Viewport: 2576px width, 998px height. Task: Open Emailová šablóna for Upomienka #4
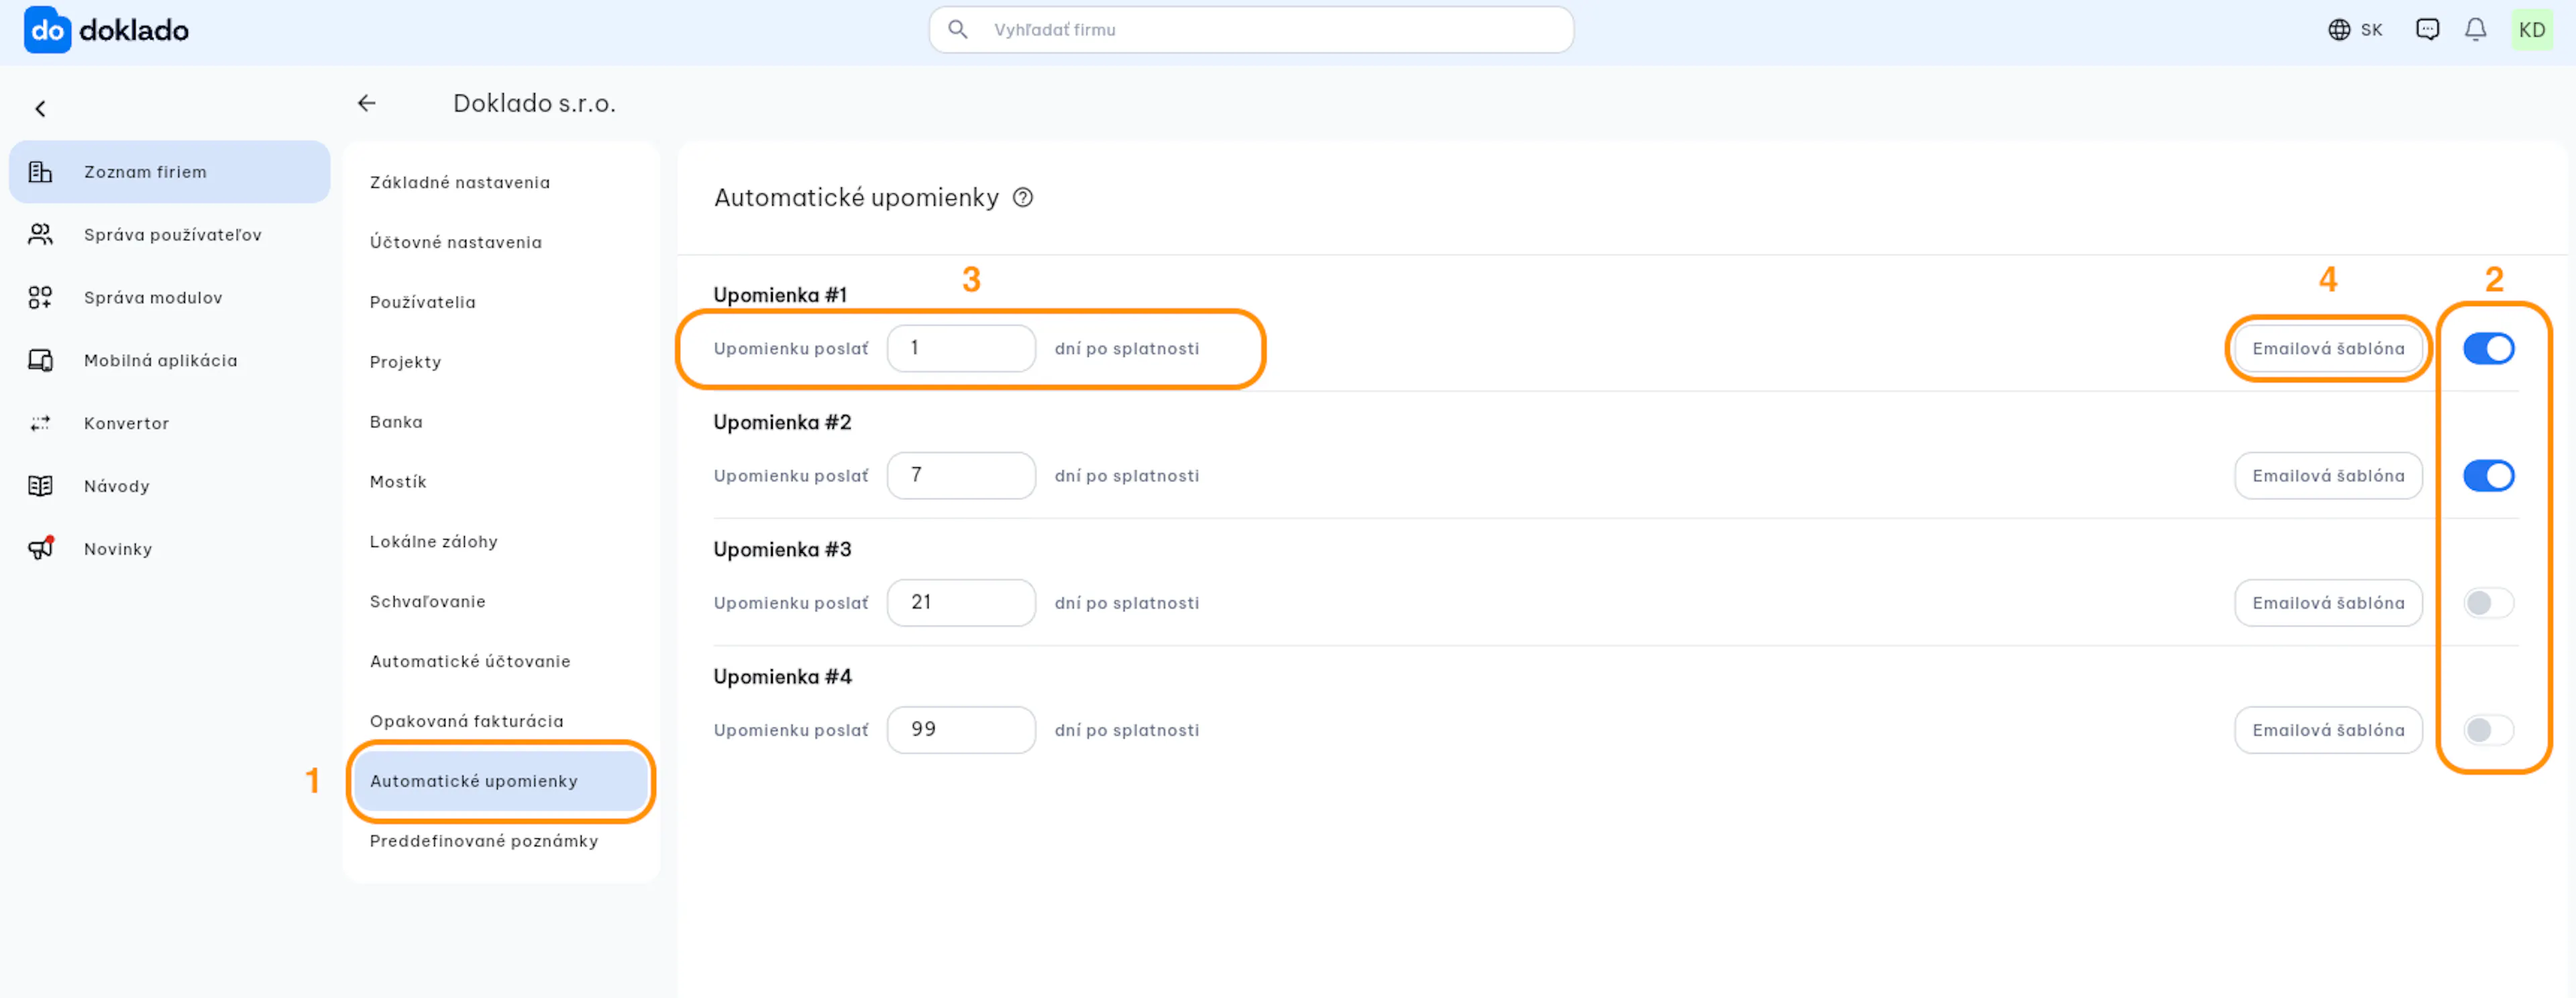point(2328,730)
